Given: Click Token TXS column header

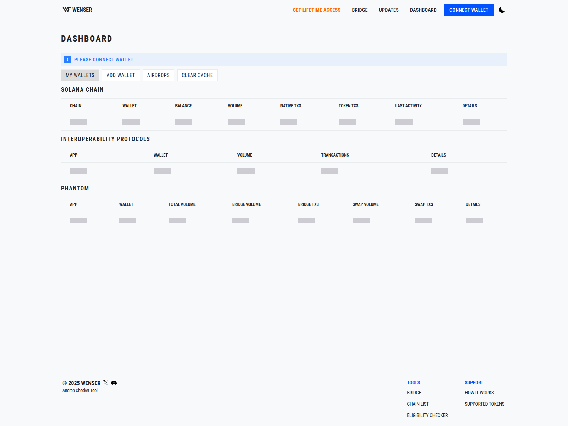Looking at the screenshot, I should (348, 106).
